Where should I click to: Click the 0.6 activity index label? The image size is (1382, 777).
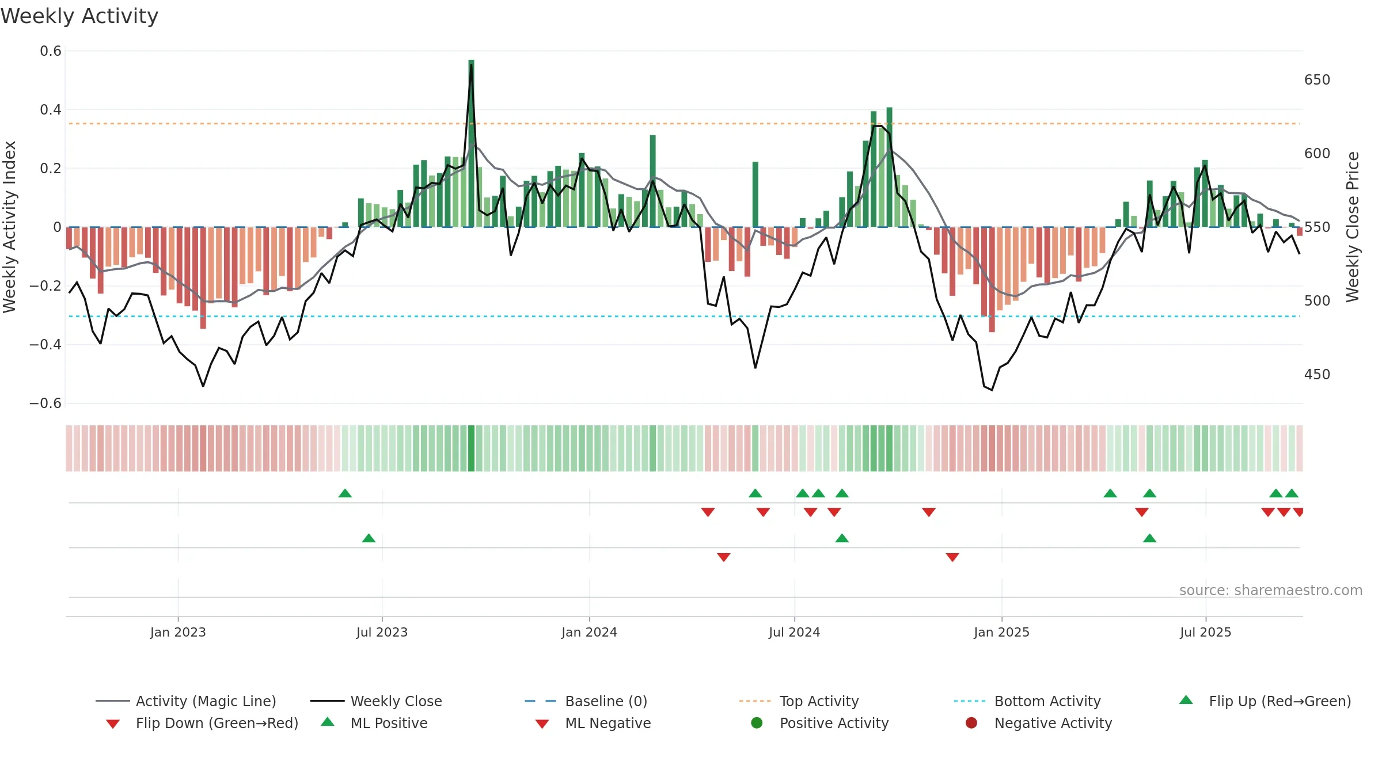pyautogui.click(x=51, y=51)
